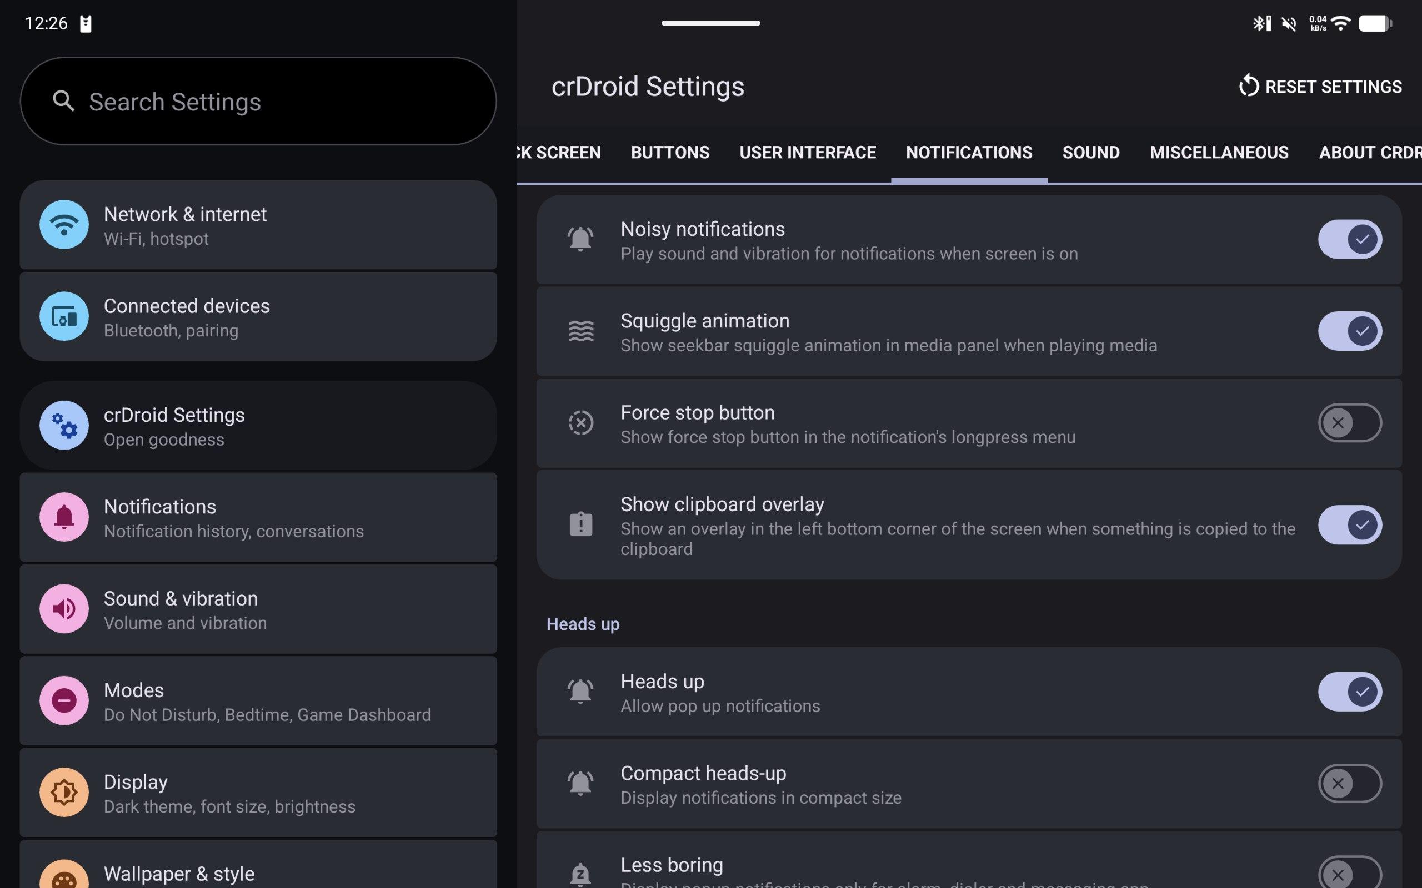This screenshot has width=1422, height=888.
Task: Click the Show clipboard overlay icon
Action: point(580,524)
